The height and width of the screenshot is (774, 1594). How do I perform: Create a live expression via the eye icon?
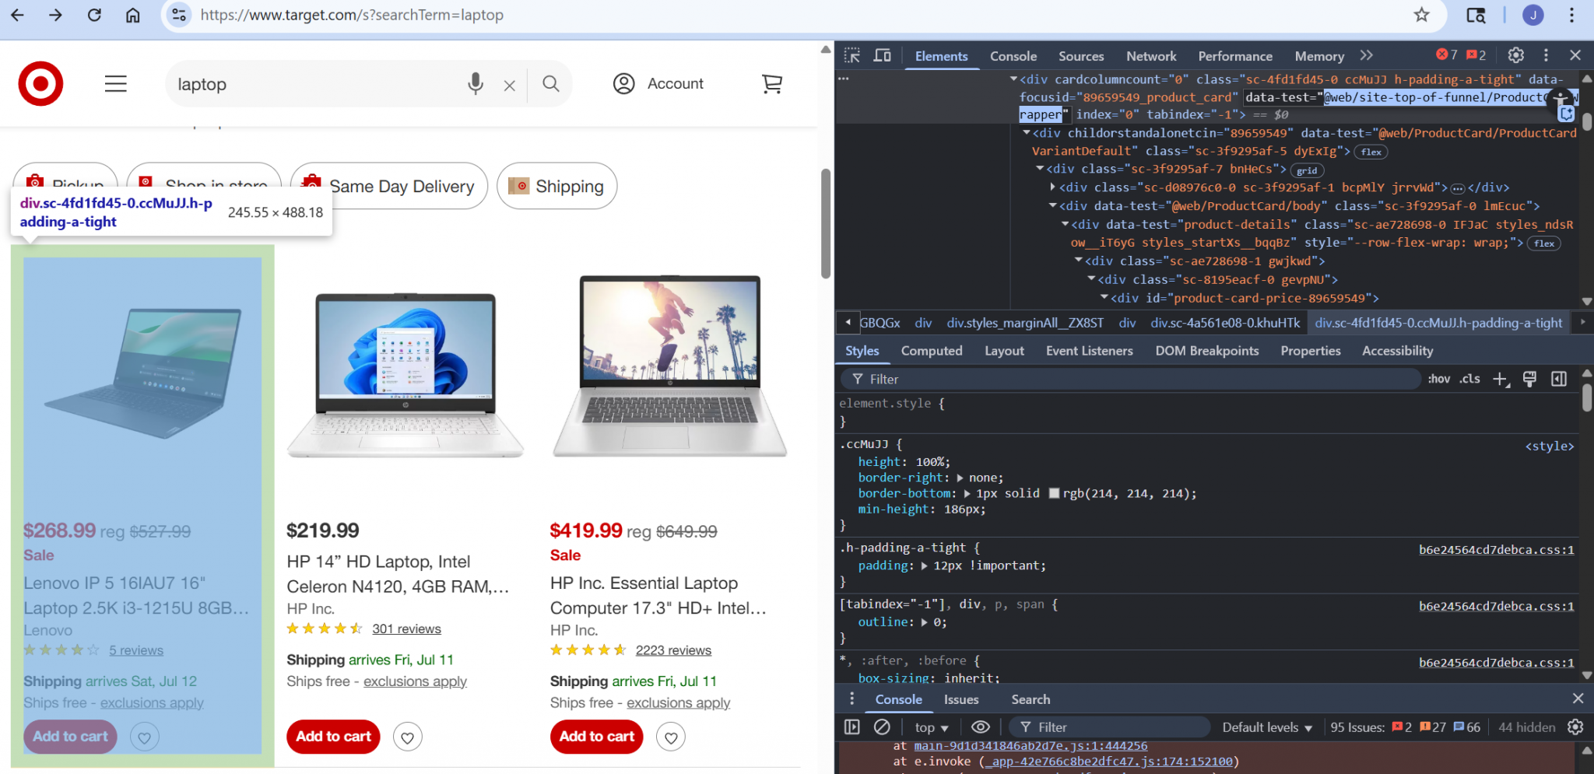click(x=980, y=727)
